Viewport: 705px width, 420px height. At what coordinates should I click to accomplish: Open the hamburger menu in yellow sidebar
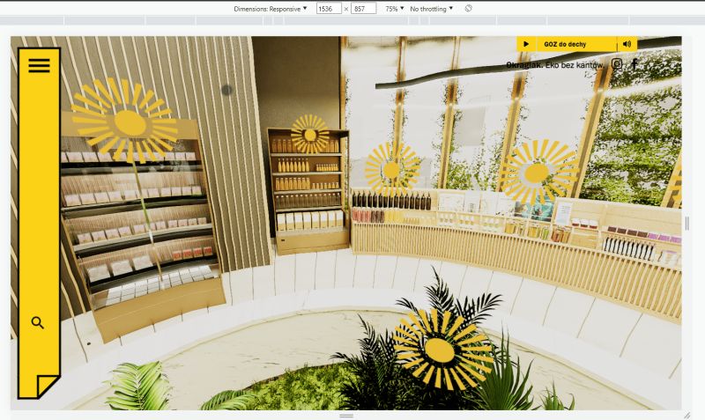click(39, 65)
